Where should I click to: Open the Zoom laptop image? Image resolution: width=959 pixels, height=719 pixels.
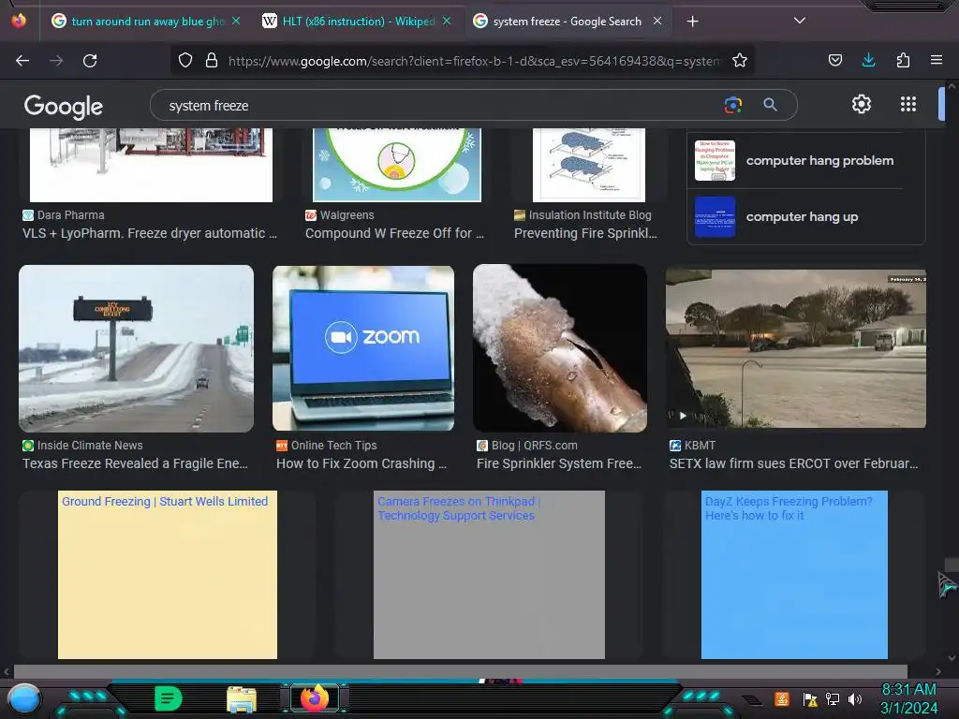click(x=363, y=348)
